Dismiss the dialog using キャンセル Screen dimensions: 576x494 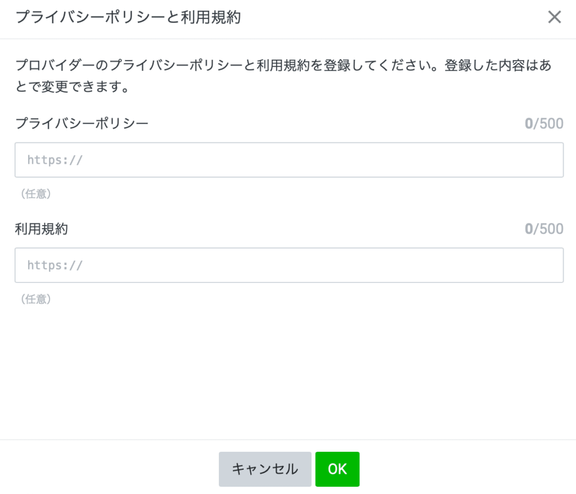point(264,469)
